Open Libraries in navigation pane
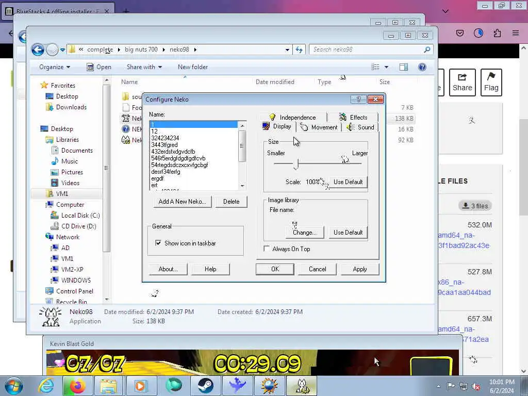 click(x=68, y=139)
